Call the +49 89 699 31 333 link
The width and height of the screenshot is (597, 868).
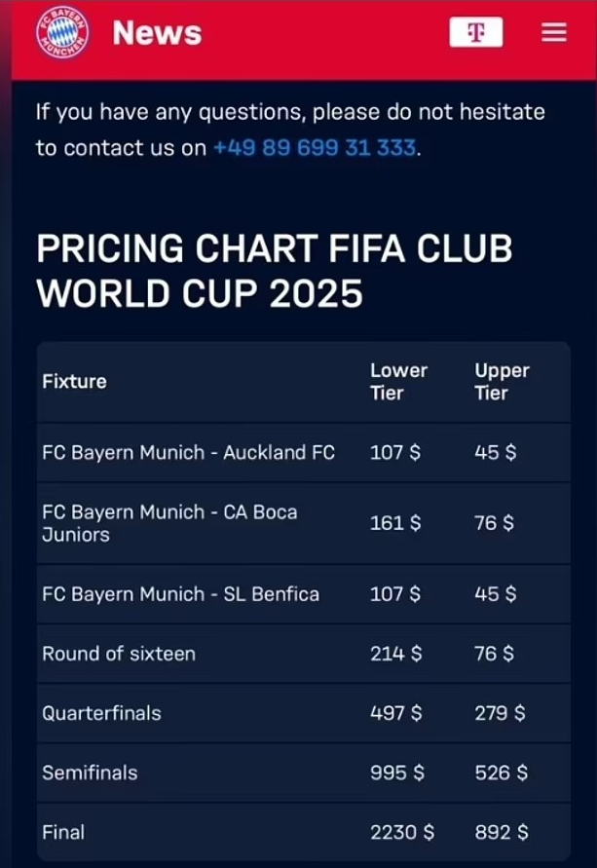tap(315, 148)
